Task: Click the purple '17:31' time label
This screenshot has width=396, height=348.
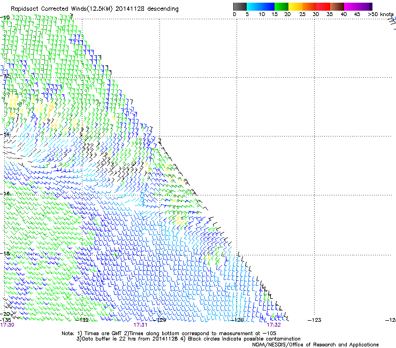Action: click(140, 325)
